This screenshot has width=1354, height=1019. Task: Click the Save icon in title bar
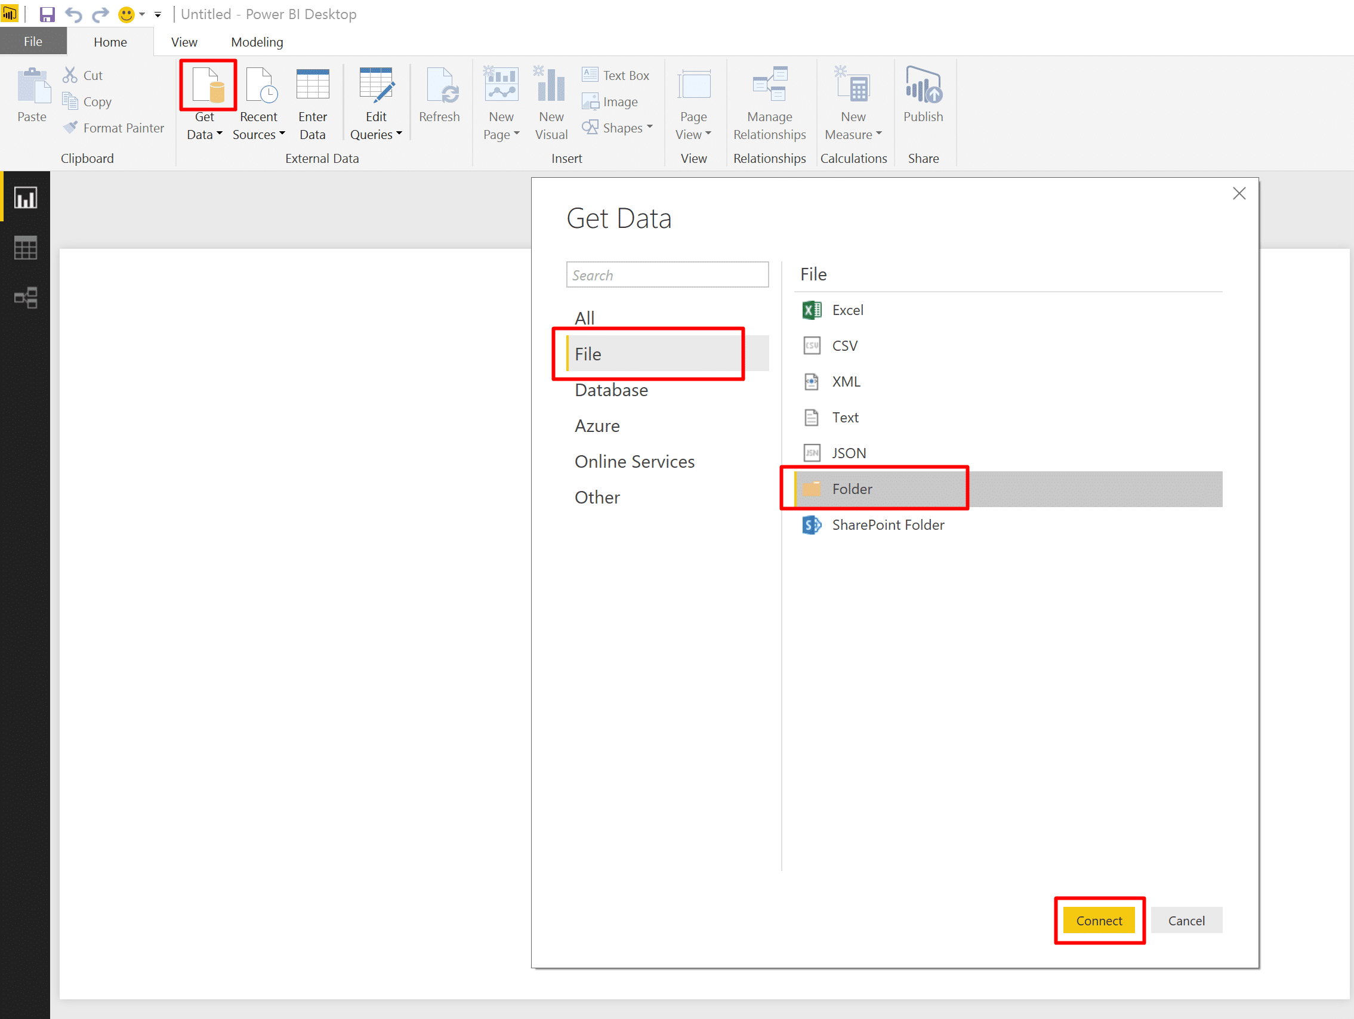47,14
